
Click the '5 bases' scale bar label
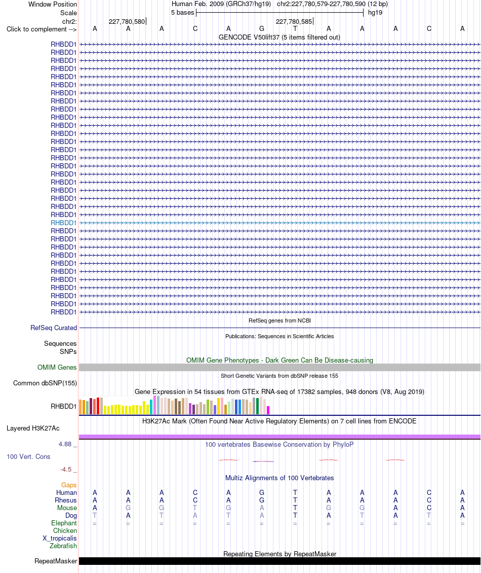pos(182,13)
